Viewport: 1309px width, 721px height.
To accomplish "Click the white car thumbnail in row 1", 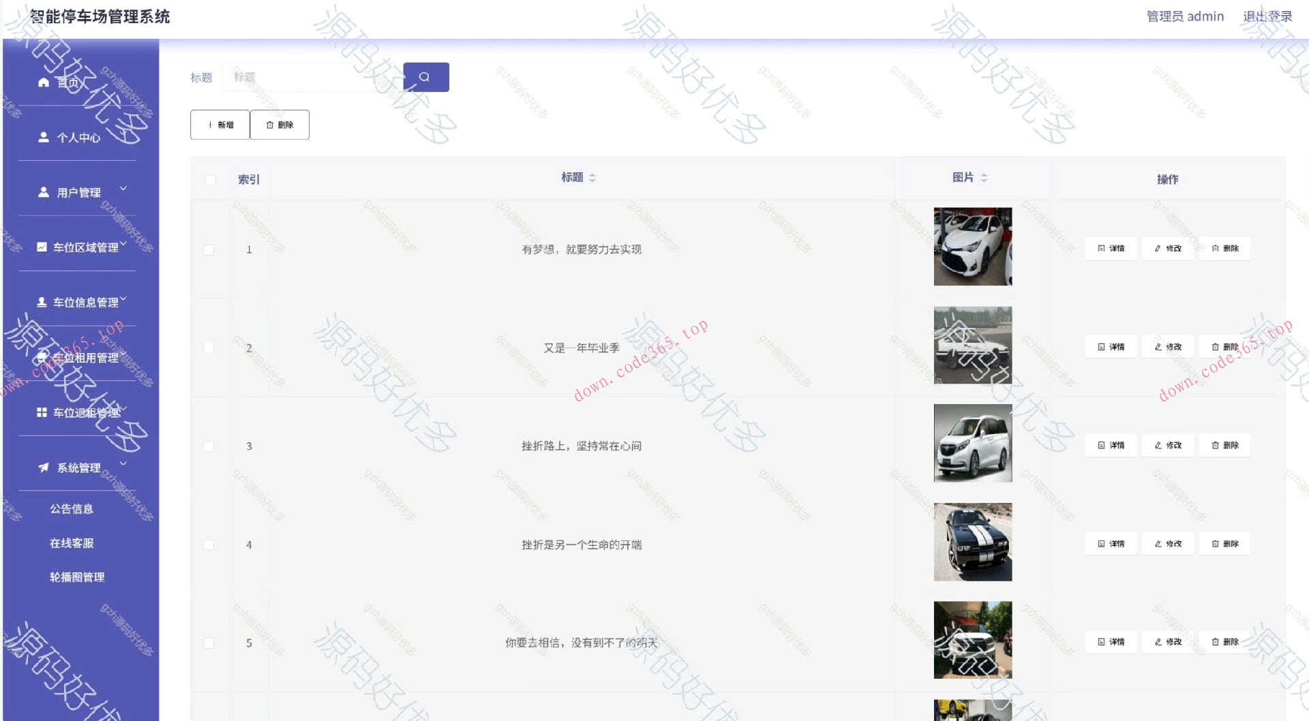I will click(972, 247).
